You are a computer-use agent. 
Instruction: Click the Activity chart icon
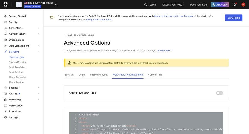tap(6, 22)
